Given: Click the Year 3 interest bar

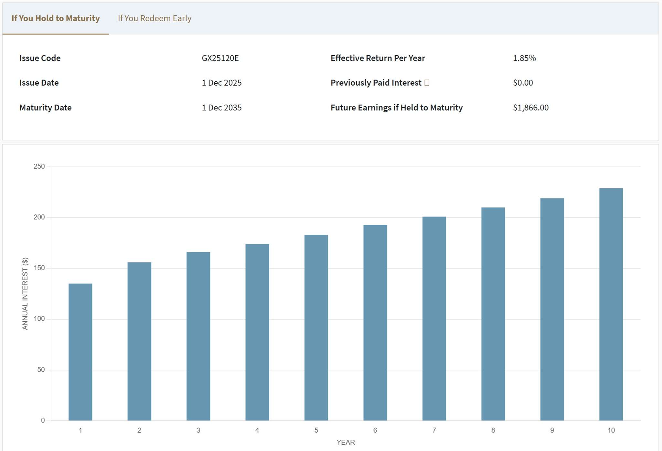Looking at the screenshot, I should click(198, 336).
